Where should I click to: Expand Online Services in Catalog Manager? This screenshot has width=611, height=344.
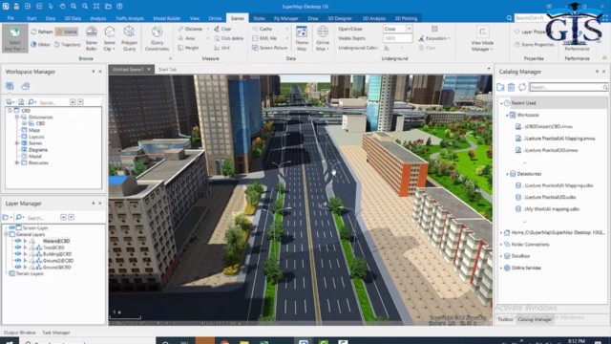coord(501,268)
